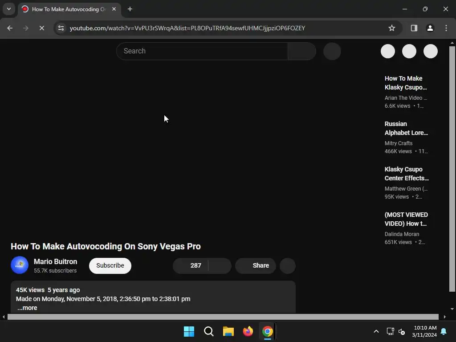Click Chrome icon in taskbar
Viewport: 456px width, 342px height.
[268, 331]
